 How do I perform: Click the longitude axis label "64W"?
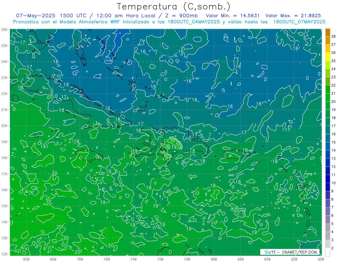pyautogui.click(x=267, y=259)
